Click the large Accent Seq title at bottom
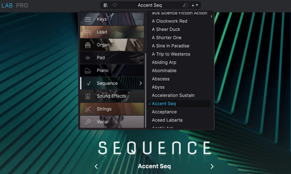Image resolution: width=291 pixels, height=174 pixels. coord(154,166)
